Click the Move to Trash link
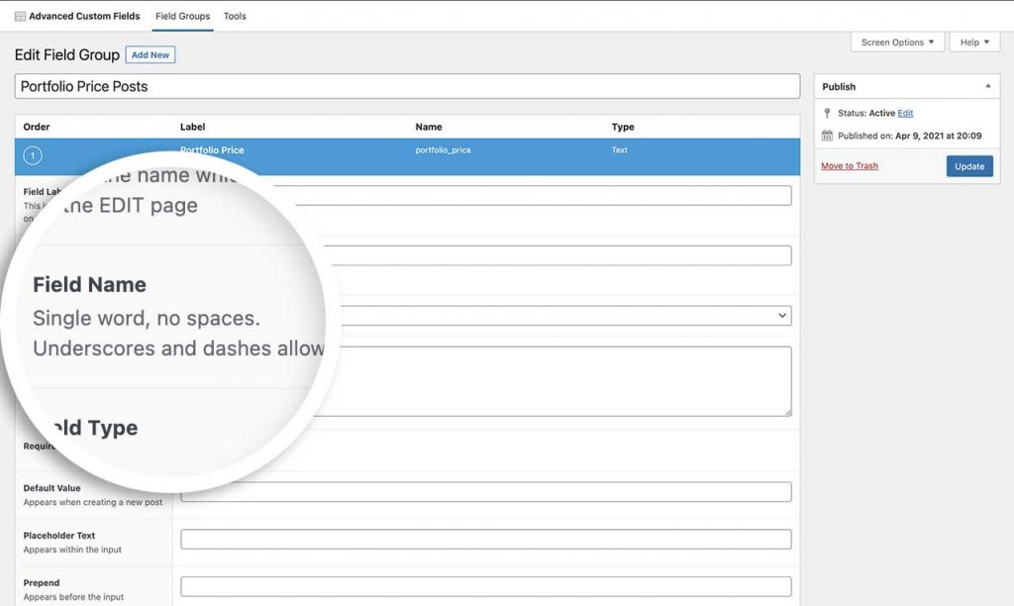 pos(850,166)
